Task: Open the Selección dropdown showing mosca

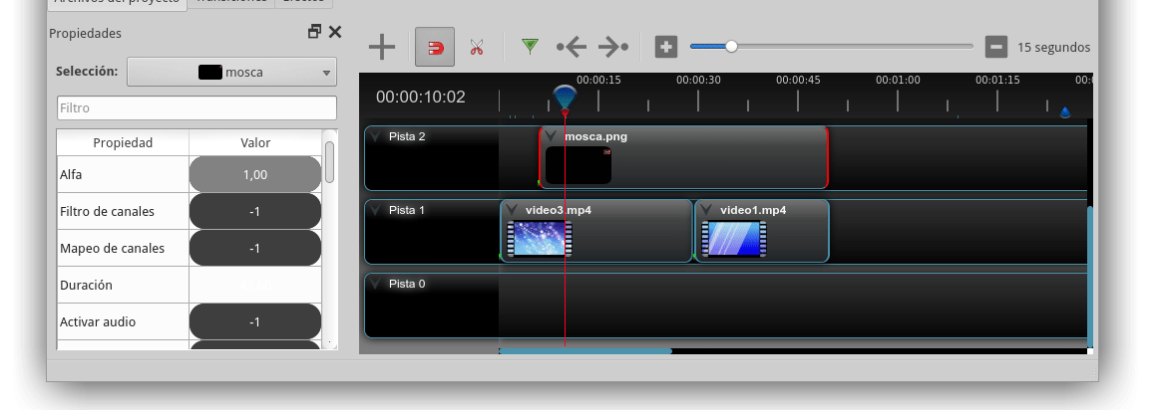Action: click(x=231, y=72)
